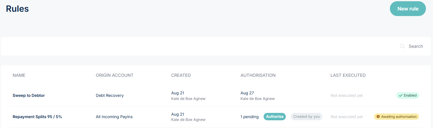Image resolution: width=433 pixels, height=128 pixels.
Task: Click the checkmark icon in Enabled badge
Action: [x=400, y=96]
